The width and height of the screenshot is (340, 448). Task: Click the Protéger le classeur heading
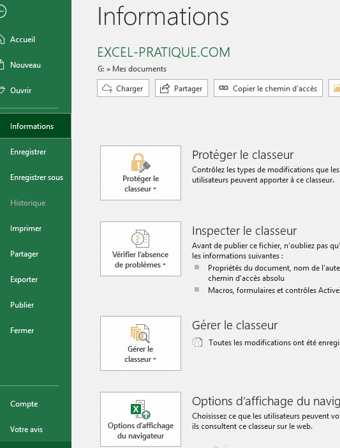tap(242, 155)
